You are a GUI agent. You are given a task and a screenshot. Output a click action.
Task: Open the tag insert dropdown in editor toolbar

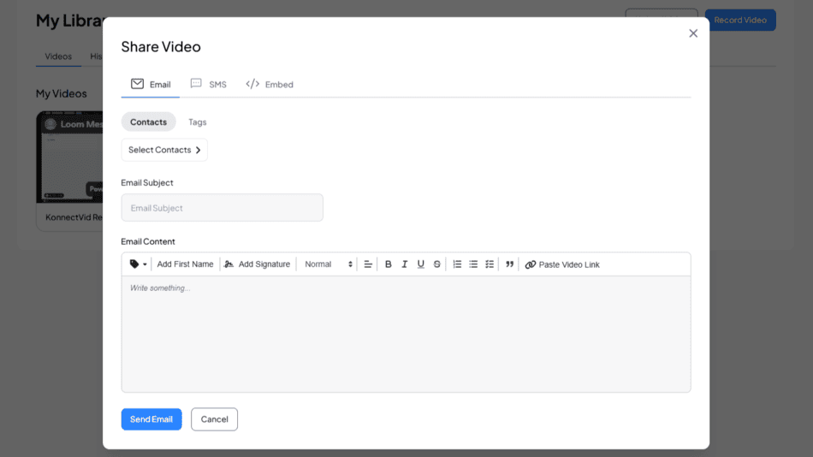tap(138, 264)
